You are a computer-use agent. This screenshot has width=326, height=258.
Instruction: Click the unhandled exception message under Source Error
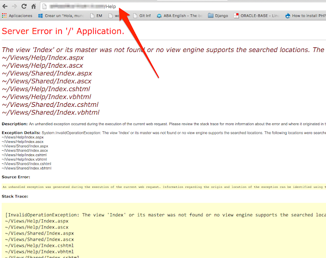(x=164, y=187)
